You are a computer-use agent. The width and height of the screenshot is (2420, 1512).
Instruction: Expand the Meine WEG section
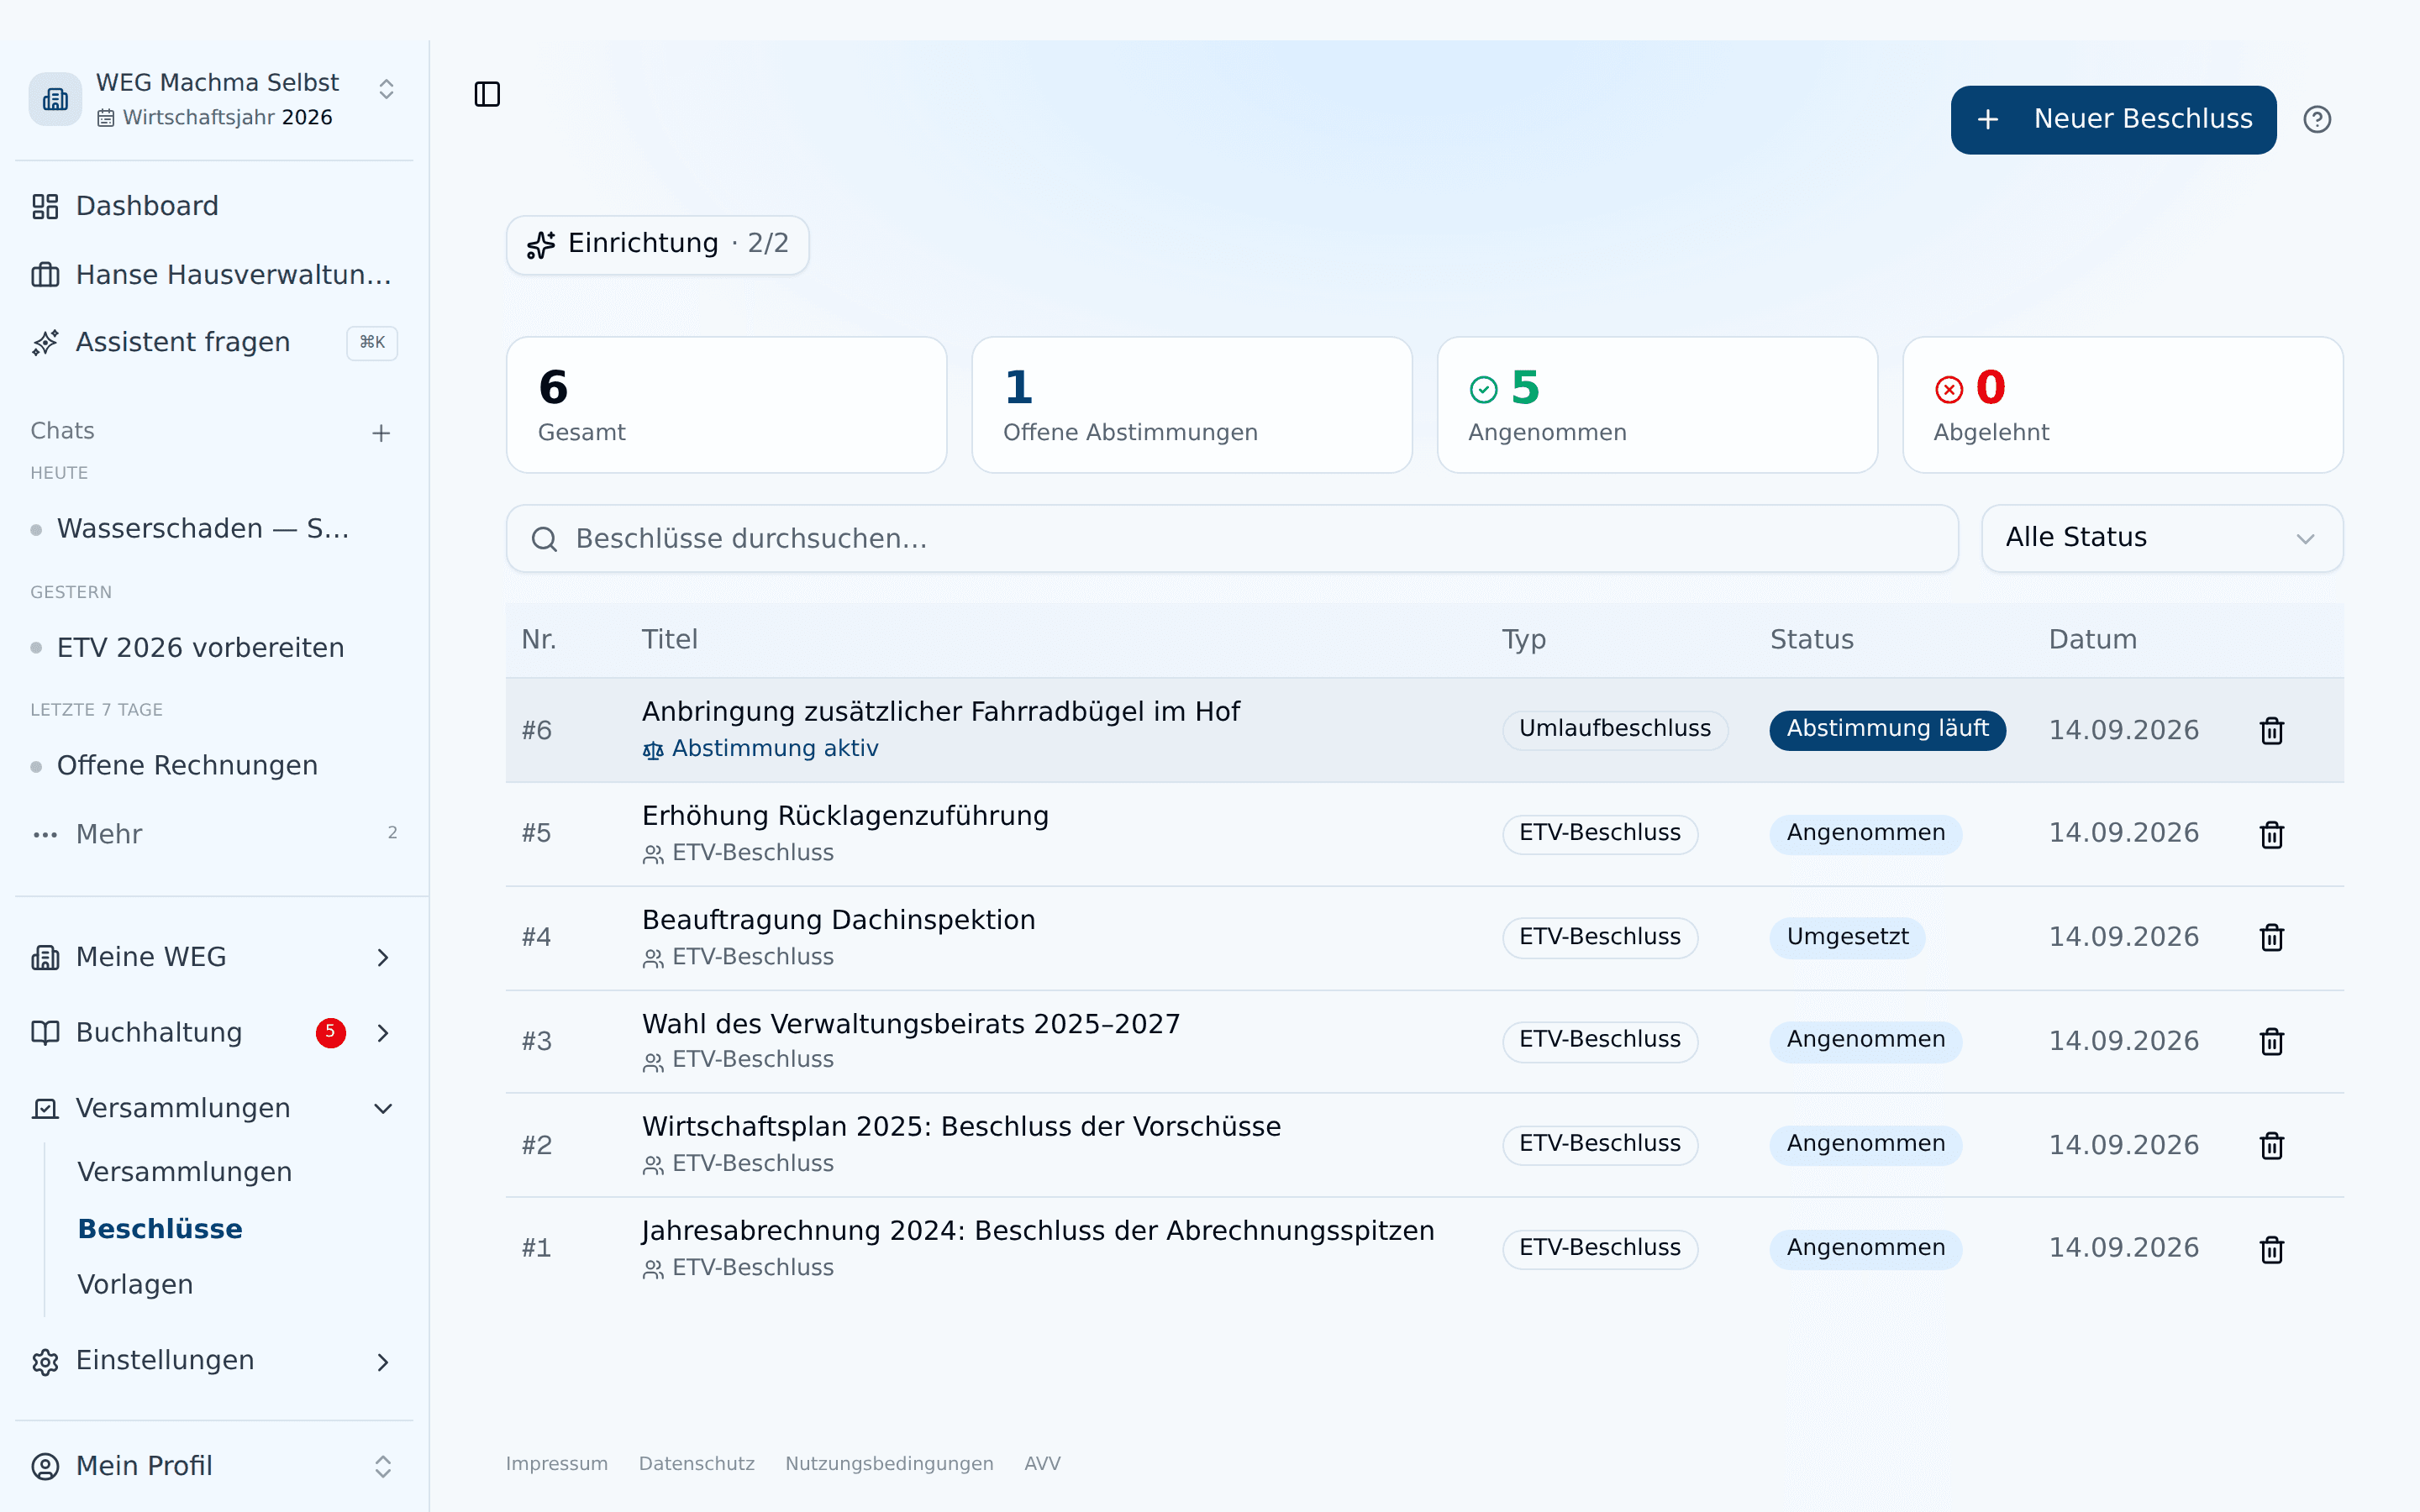(x=214, y=957)
